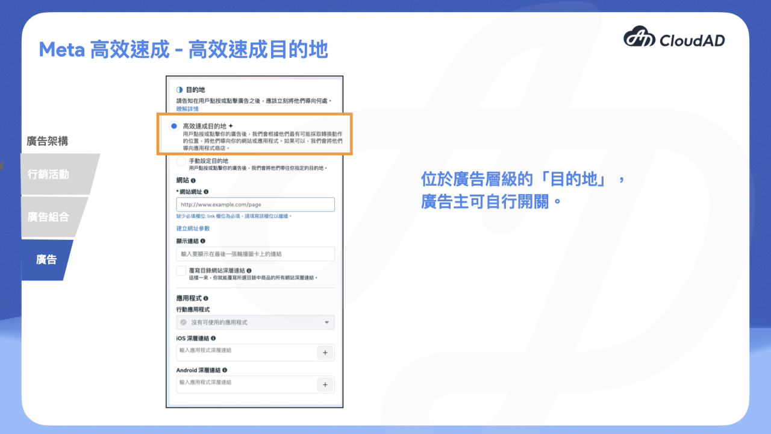Screen dimensions: 771x434
Task: Add an iOS deep link with plus button
Action: [x=325, y=353]
